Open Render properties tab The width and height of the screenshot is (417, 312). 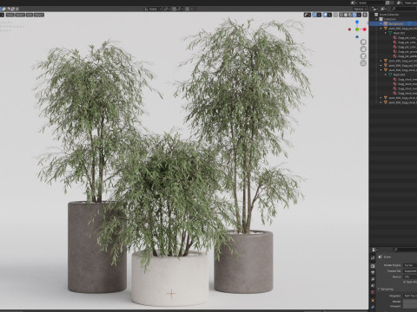click(373, 266)
